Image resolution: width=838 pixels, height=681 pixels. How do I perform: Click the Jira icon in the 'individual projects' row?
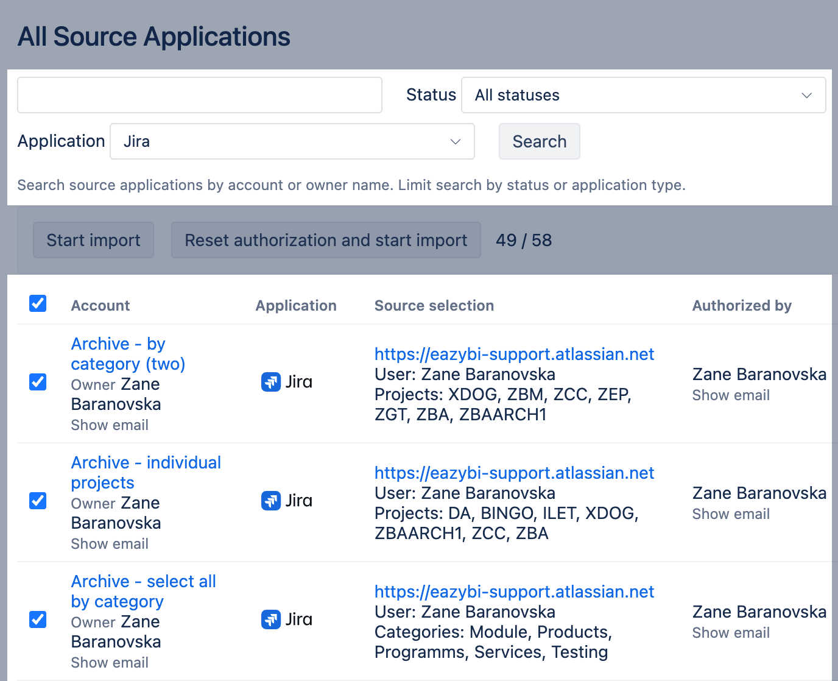click(271, 501)
